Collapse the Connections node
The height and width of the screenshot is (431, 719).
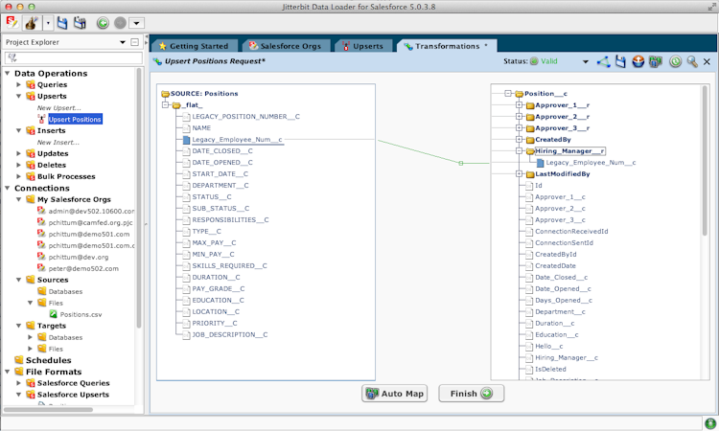click(8, 189)
